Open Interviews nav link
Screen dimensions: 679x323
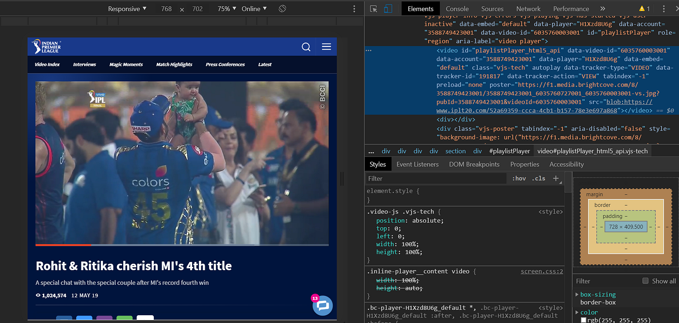(x=84, y=64)
